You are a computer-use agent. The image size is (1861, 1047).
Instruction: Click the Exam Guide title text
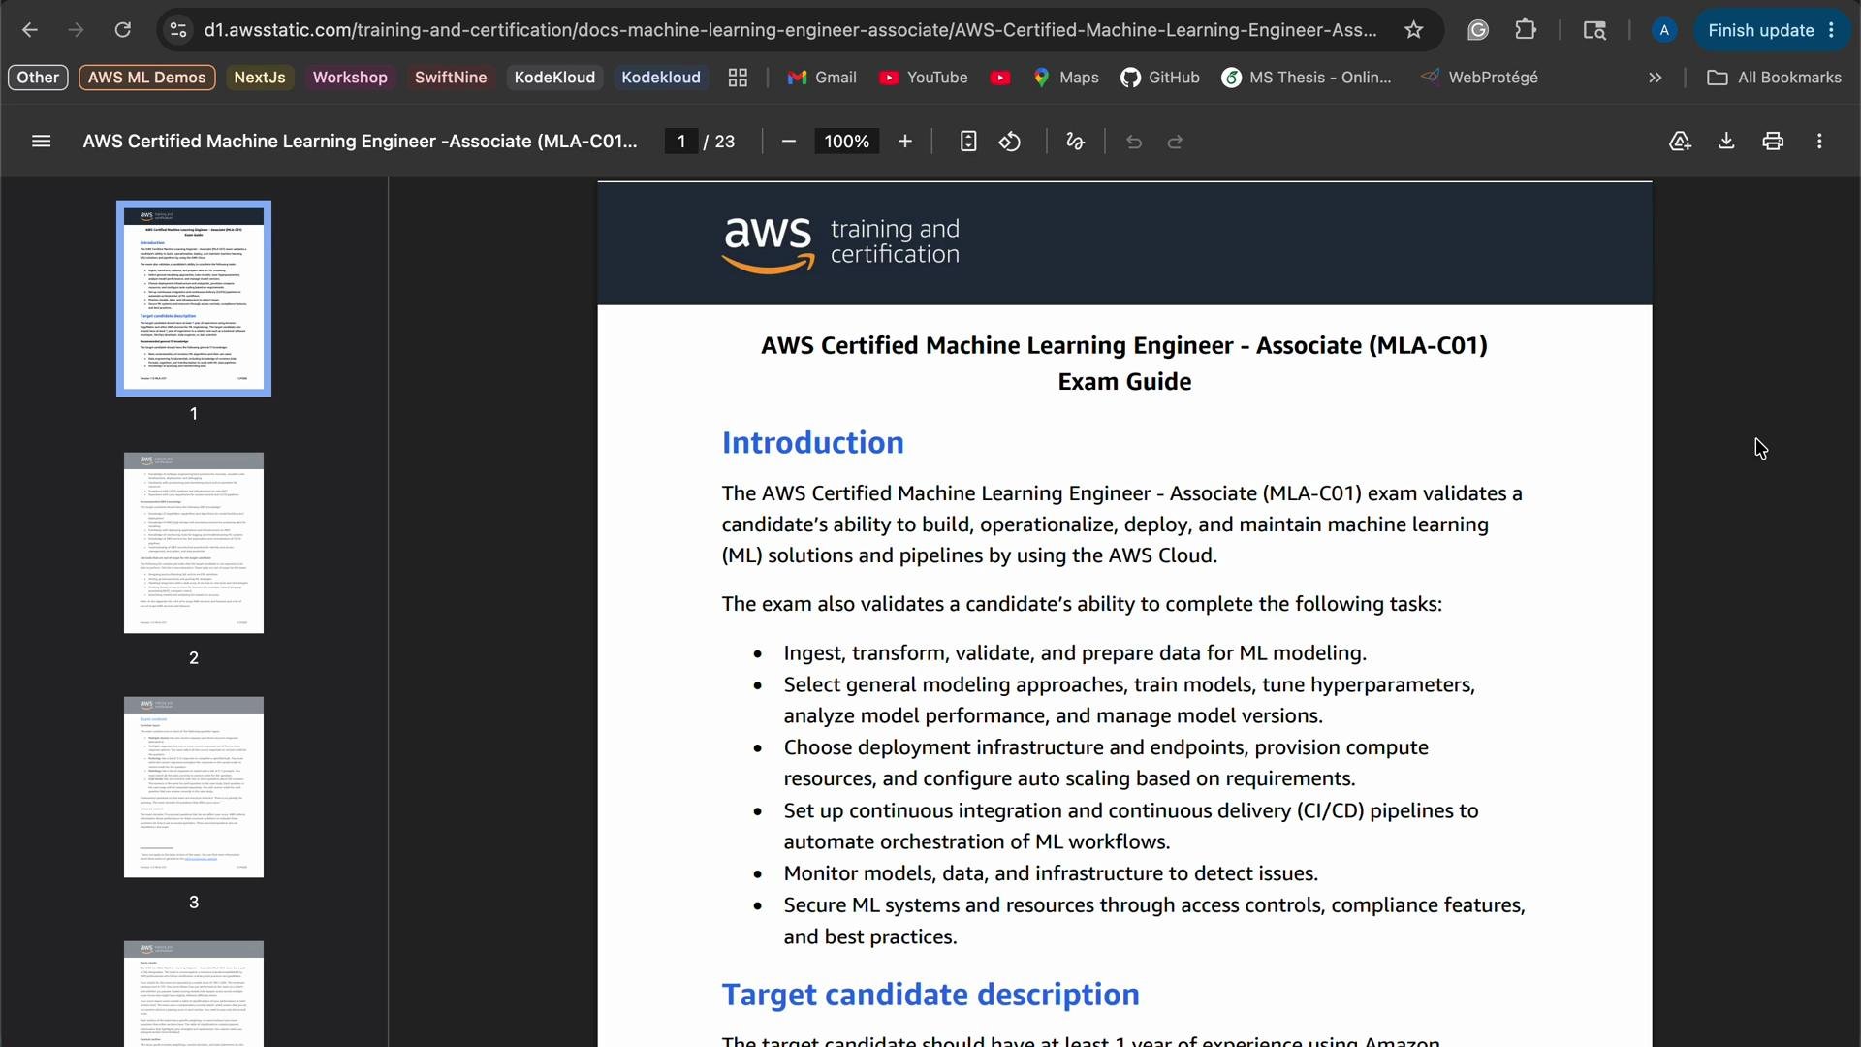(1124, 382)
